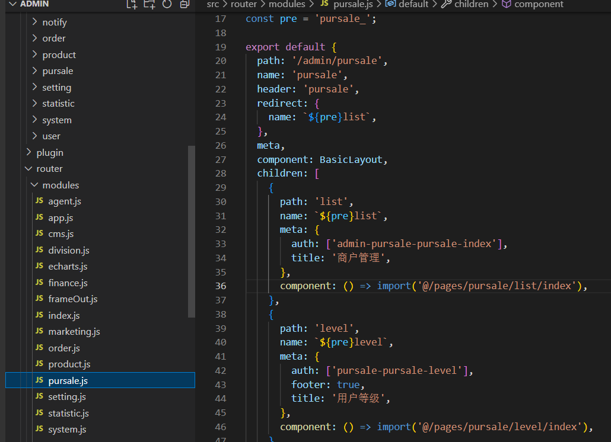Open the children breadcrumb symbol

tap(471, 4)
